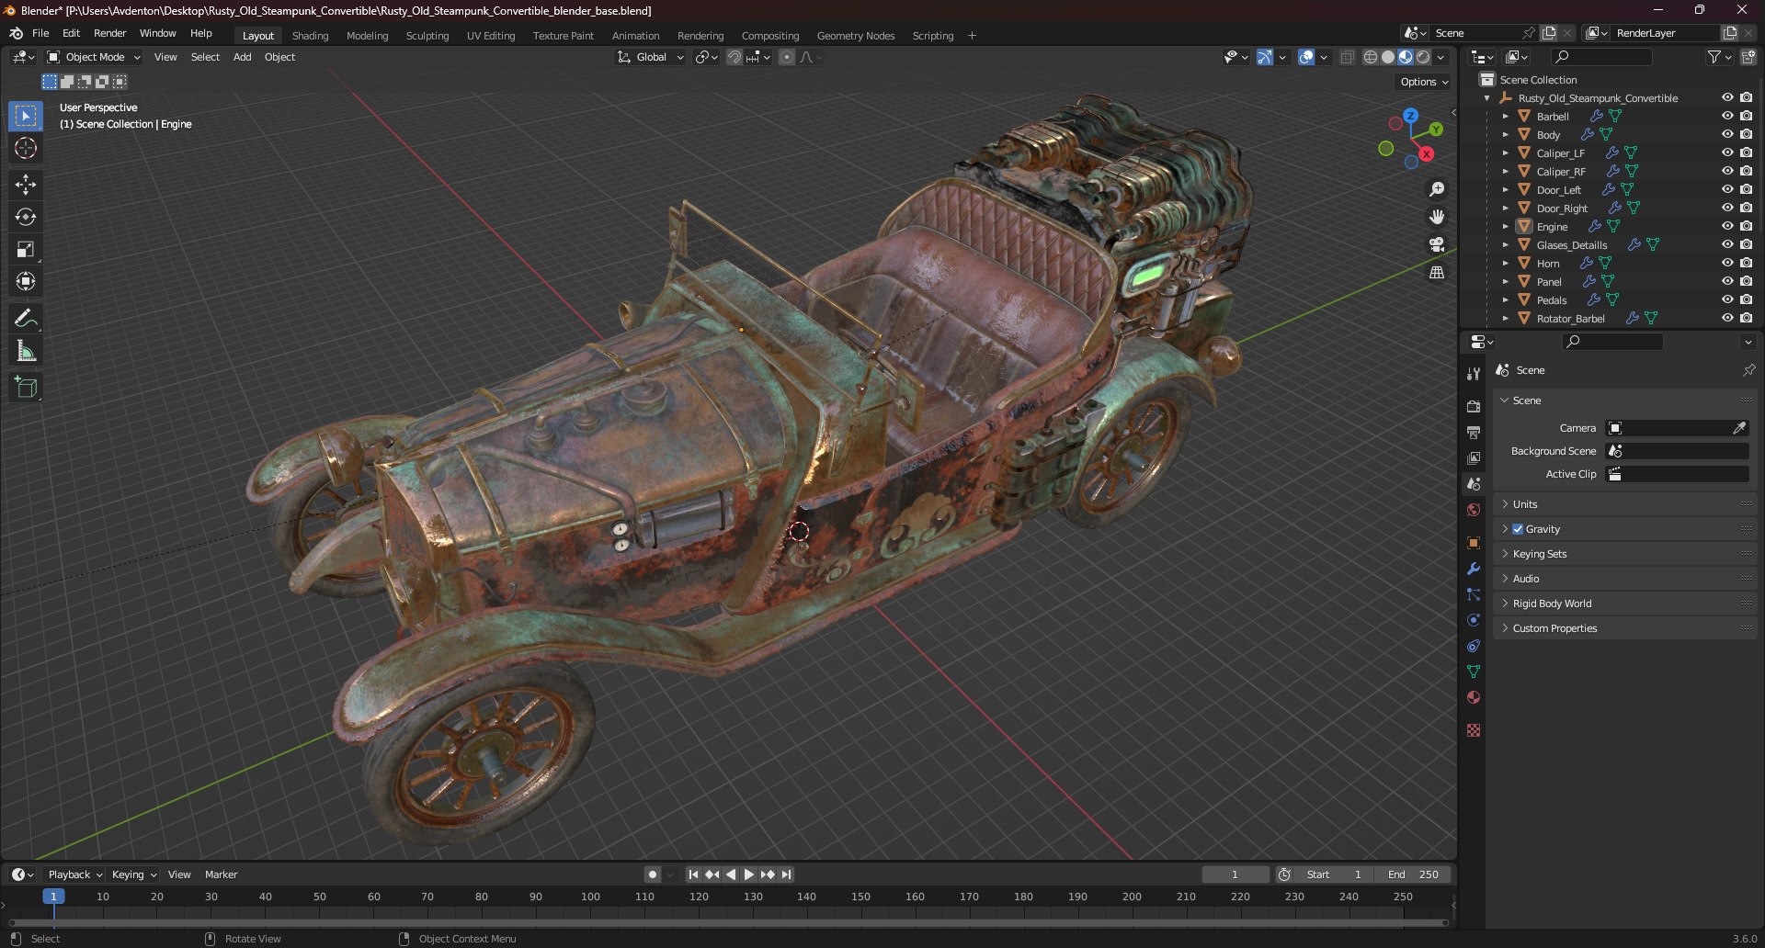Activate the Rotate tool
This screenshot has height=948, width=1765.
click(x=26, y=217)
